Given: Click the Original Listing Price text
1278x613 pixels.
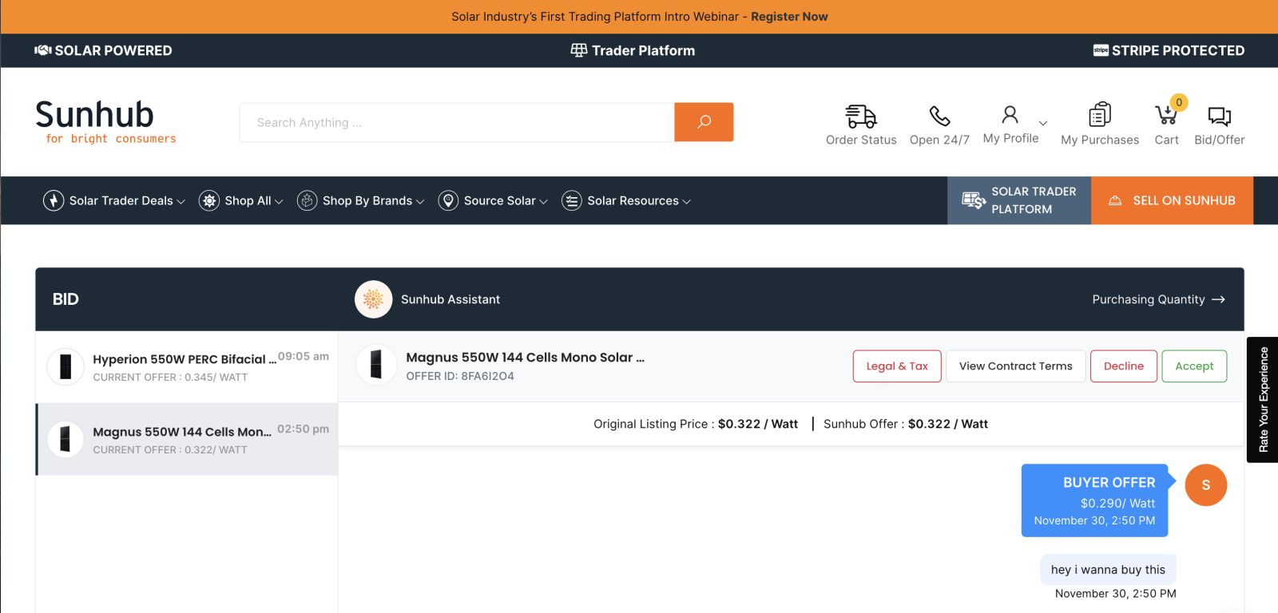Looking at the screenshot, I should (696, 424).
